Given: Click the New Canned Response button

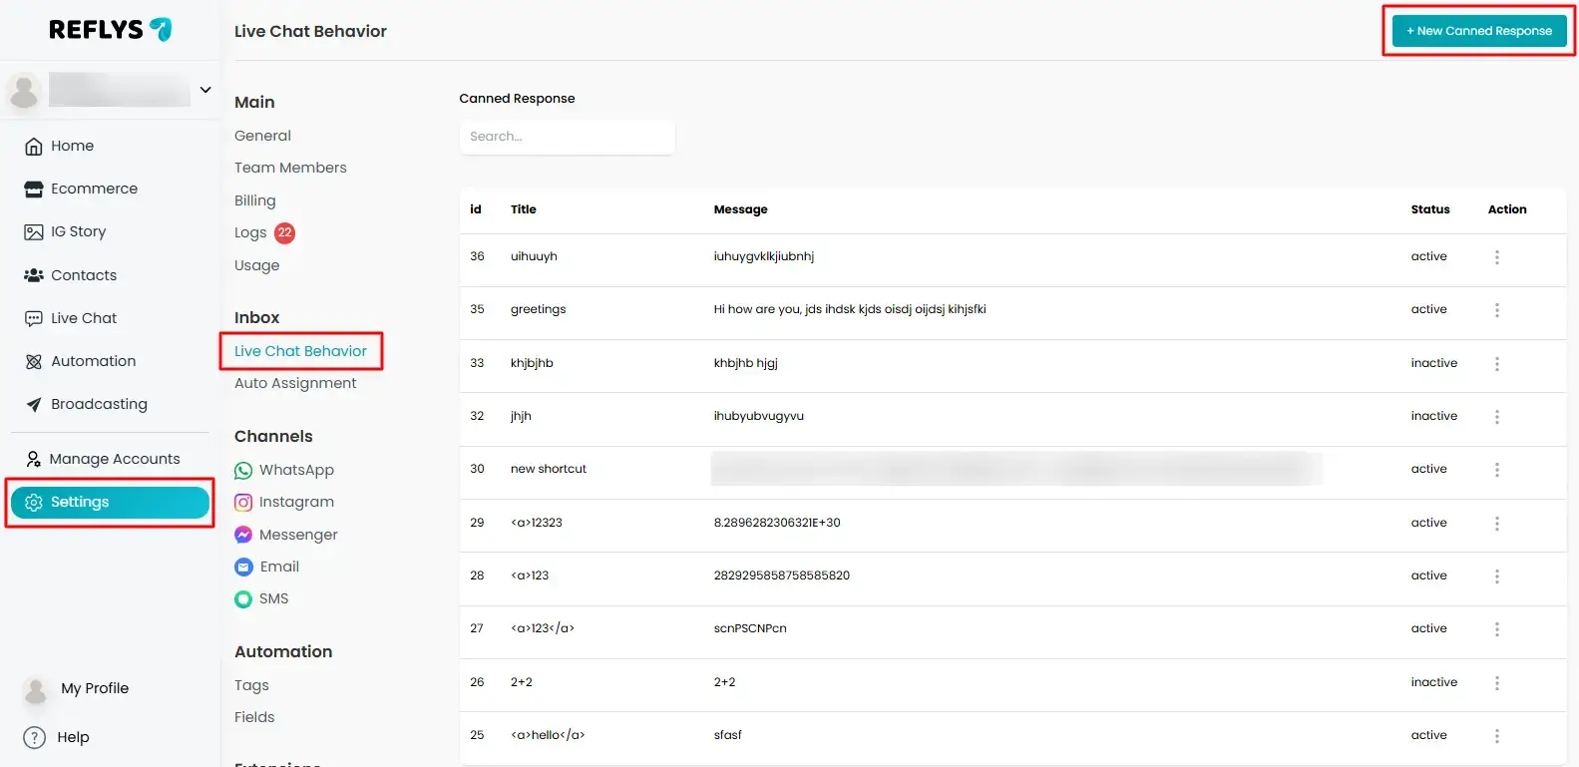Looking at the screenshot, I should coord(1478,31).
